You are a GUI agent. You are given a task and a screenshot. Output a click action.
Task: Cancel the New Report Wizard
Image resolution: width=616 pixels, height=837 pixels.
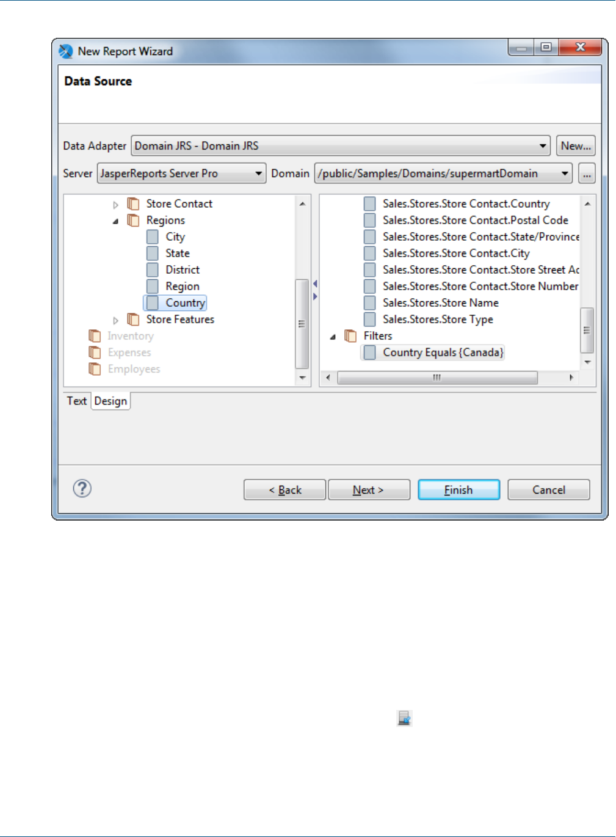coord(548,489)
